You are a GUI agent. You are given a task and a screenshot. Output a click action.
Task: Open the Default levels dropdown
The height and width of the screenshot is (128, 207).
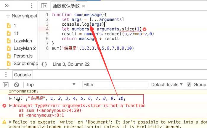[x=167, y=85]
